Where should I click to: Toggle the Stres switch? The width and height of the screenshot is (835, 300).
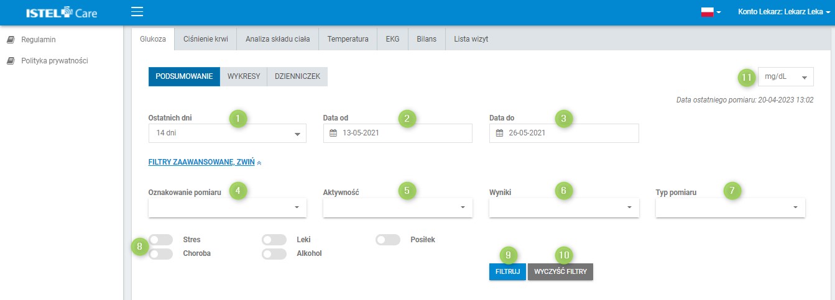[160, 240]
